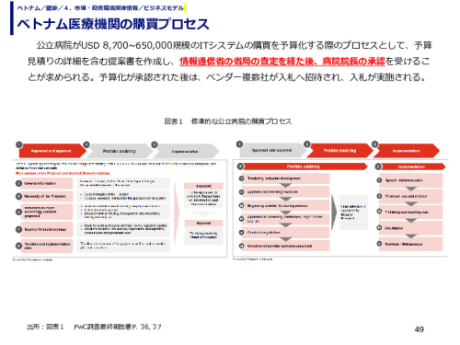Click the source note 出所：図表1 PwC調査最終報告書
460x345 pixels.
point(94,327)
